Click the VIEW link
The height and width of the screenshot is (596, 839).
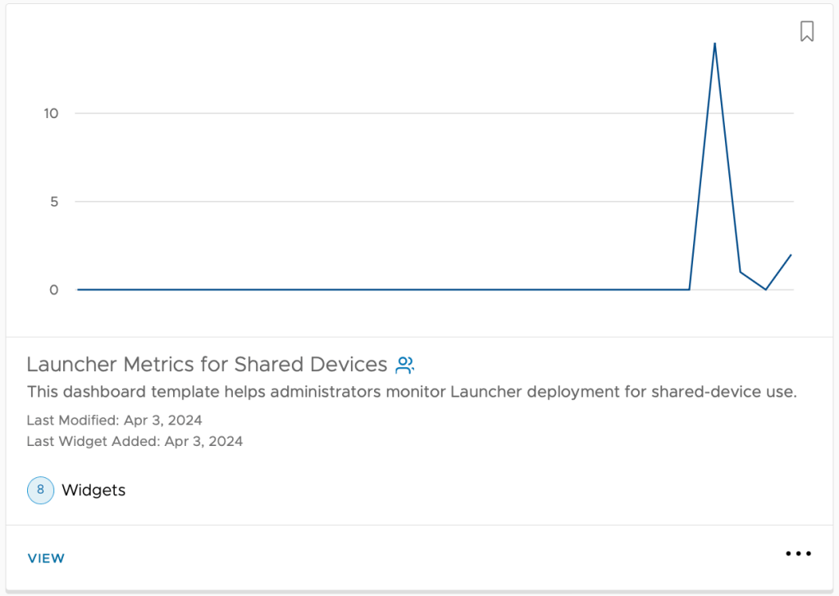coord(46,558)
